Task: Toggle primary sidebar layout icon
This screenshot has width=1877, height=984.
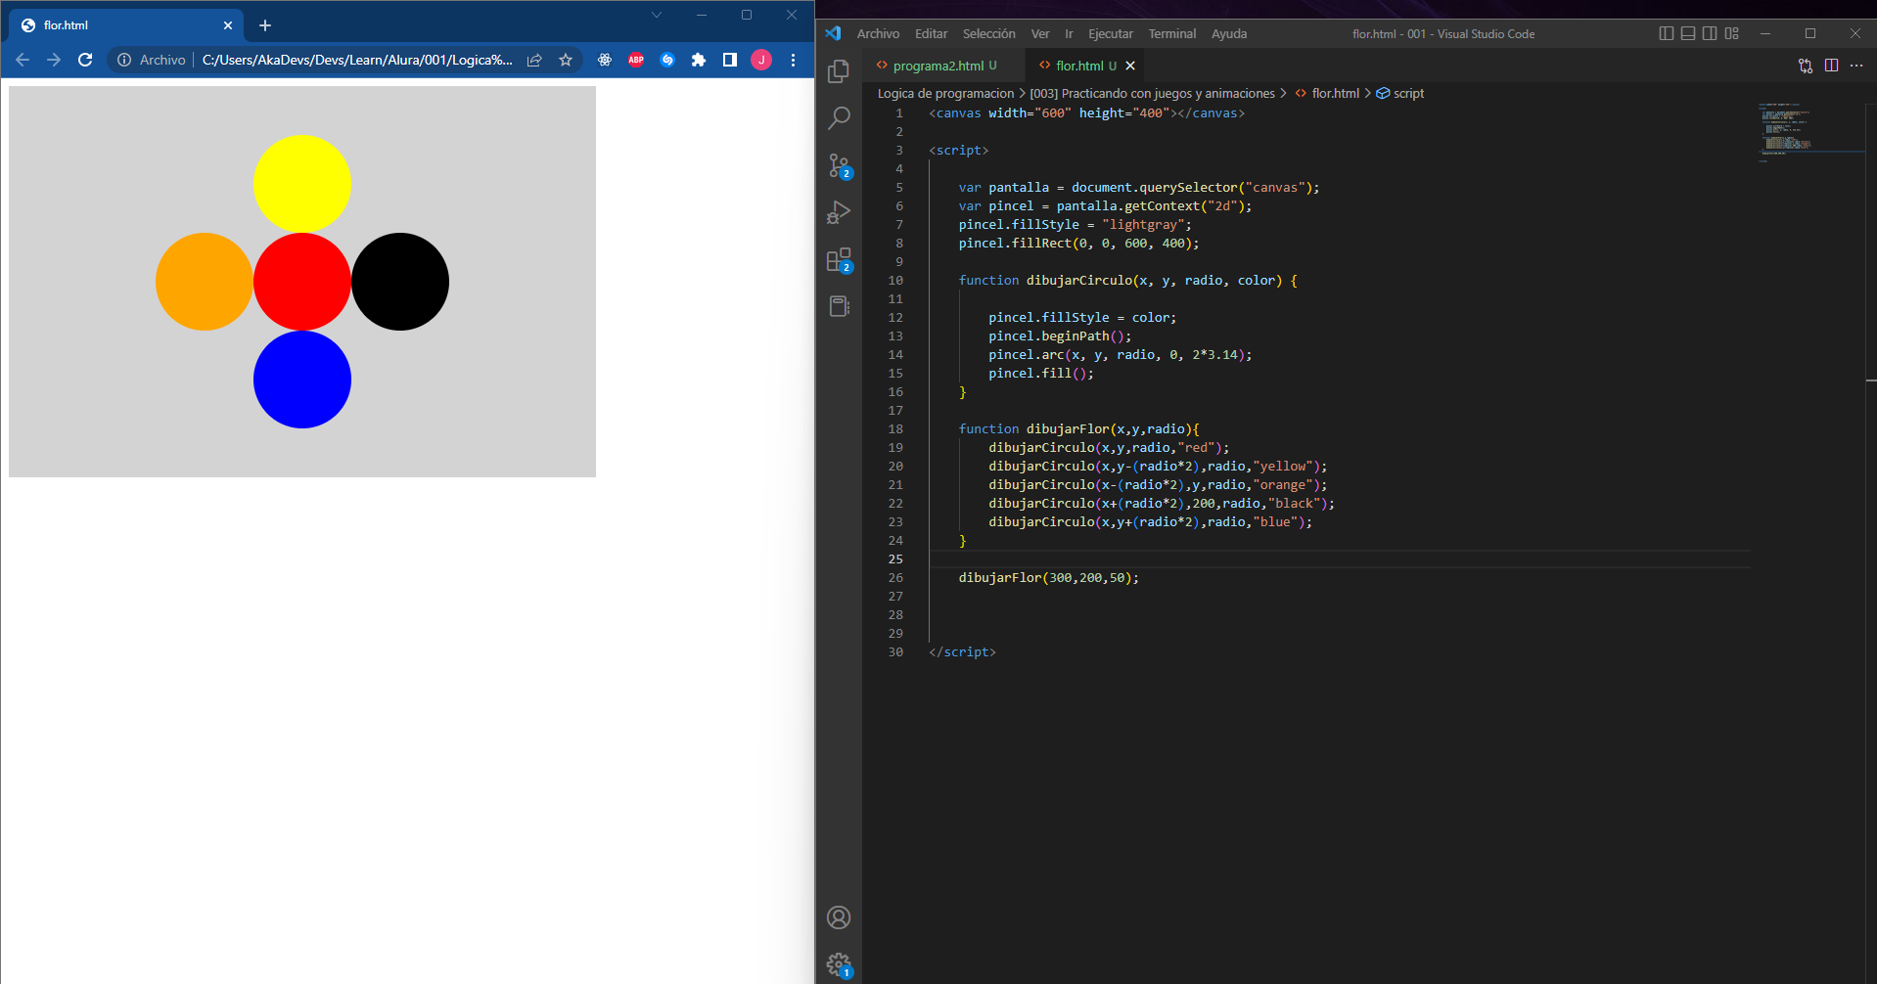Action: click(1667, 33)
